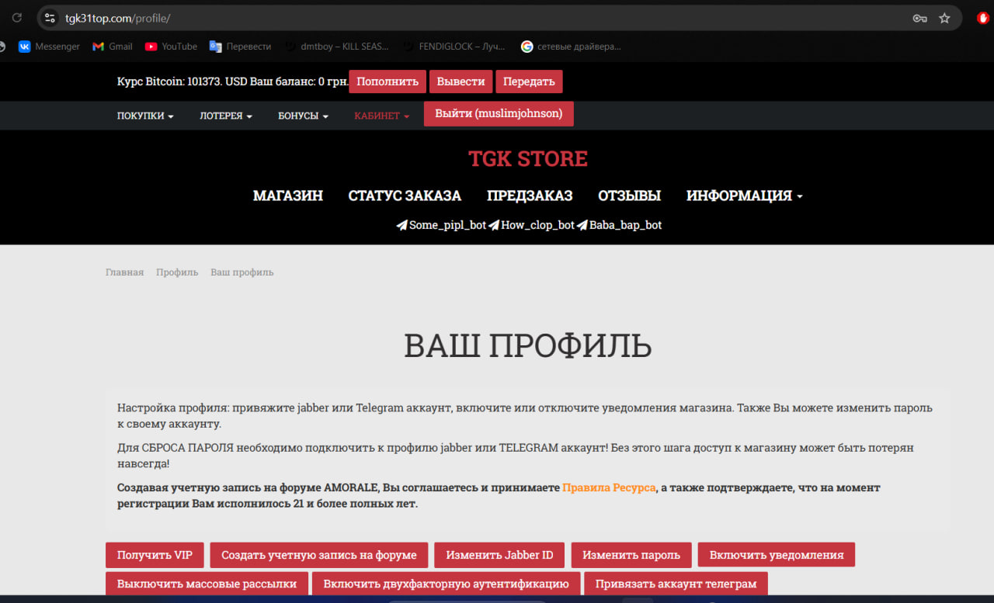
Task: Open the Gmail bookmark
Action: [x=113, y=47]
